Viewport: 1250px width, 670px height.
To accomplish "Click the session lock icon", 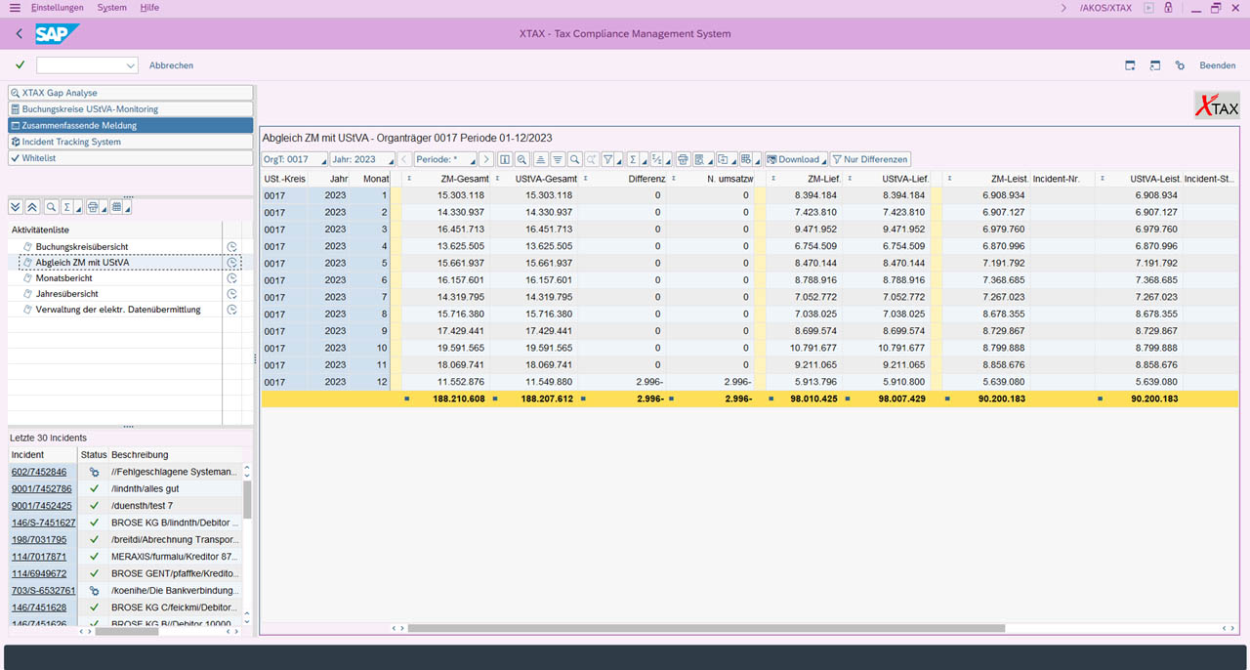I will pyautogui.click(x=1168, y=8).
